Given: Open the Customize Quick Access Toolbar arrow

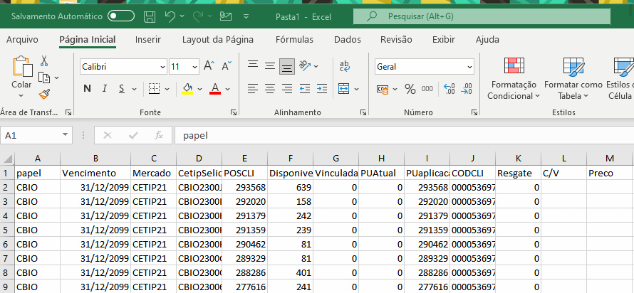Looking at the screenshot, I should 246,16.
